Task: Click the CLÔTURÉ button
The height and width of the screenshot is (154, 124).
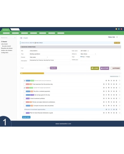Action: point(105,68)
